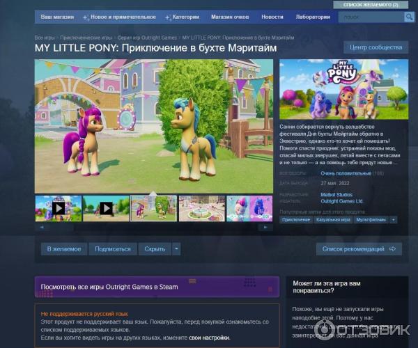The image size is (418, 348).
Task: Open publisher Outright Games Ltd link
Action: point(342,201)
